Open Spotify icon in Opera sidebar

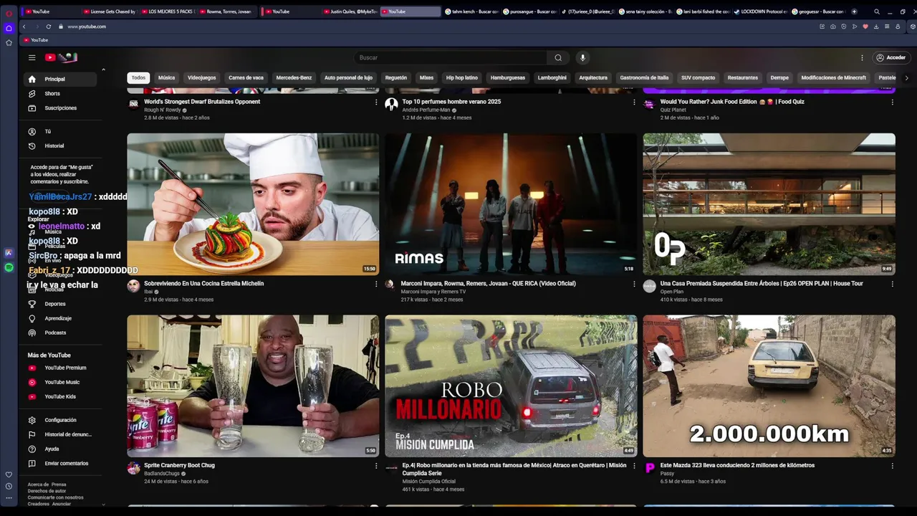pyautogui.click(x=9, y=267)
